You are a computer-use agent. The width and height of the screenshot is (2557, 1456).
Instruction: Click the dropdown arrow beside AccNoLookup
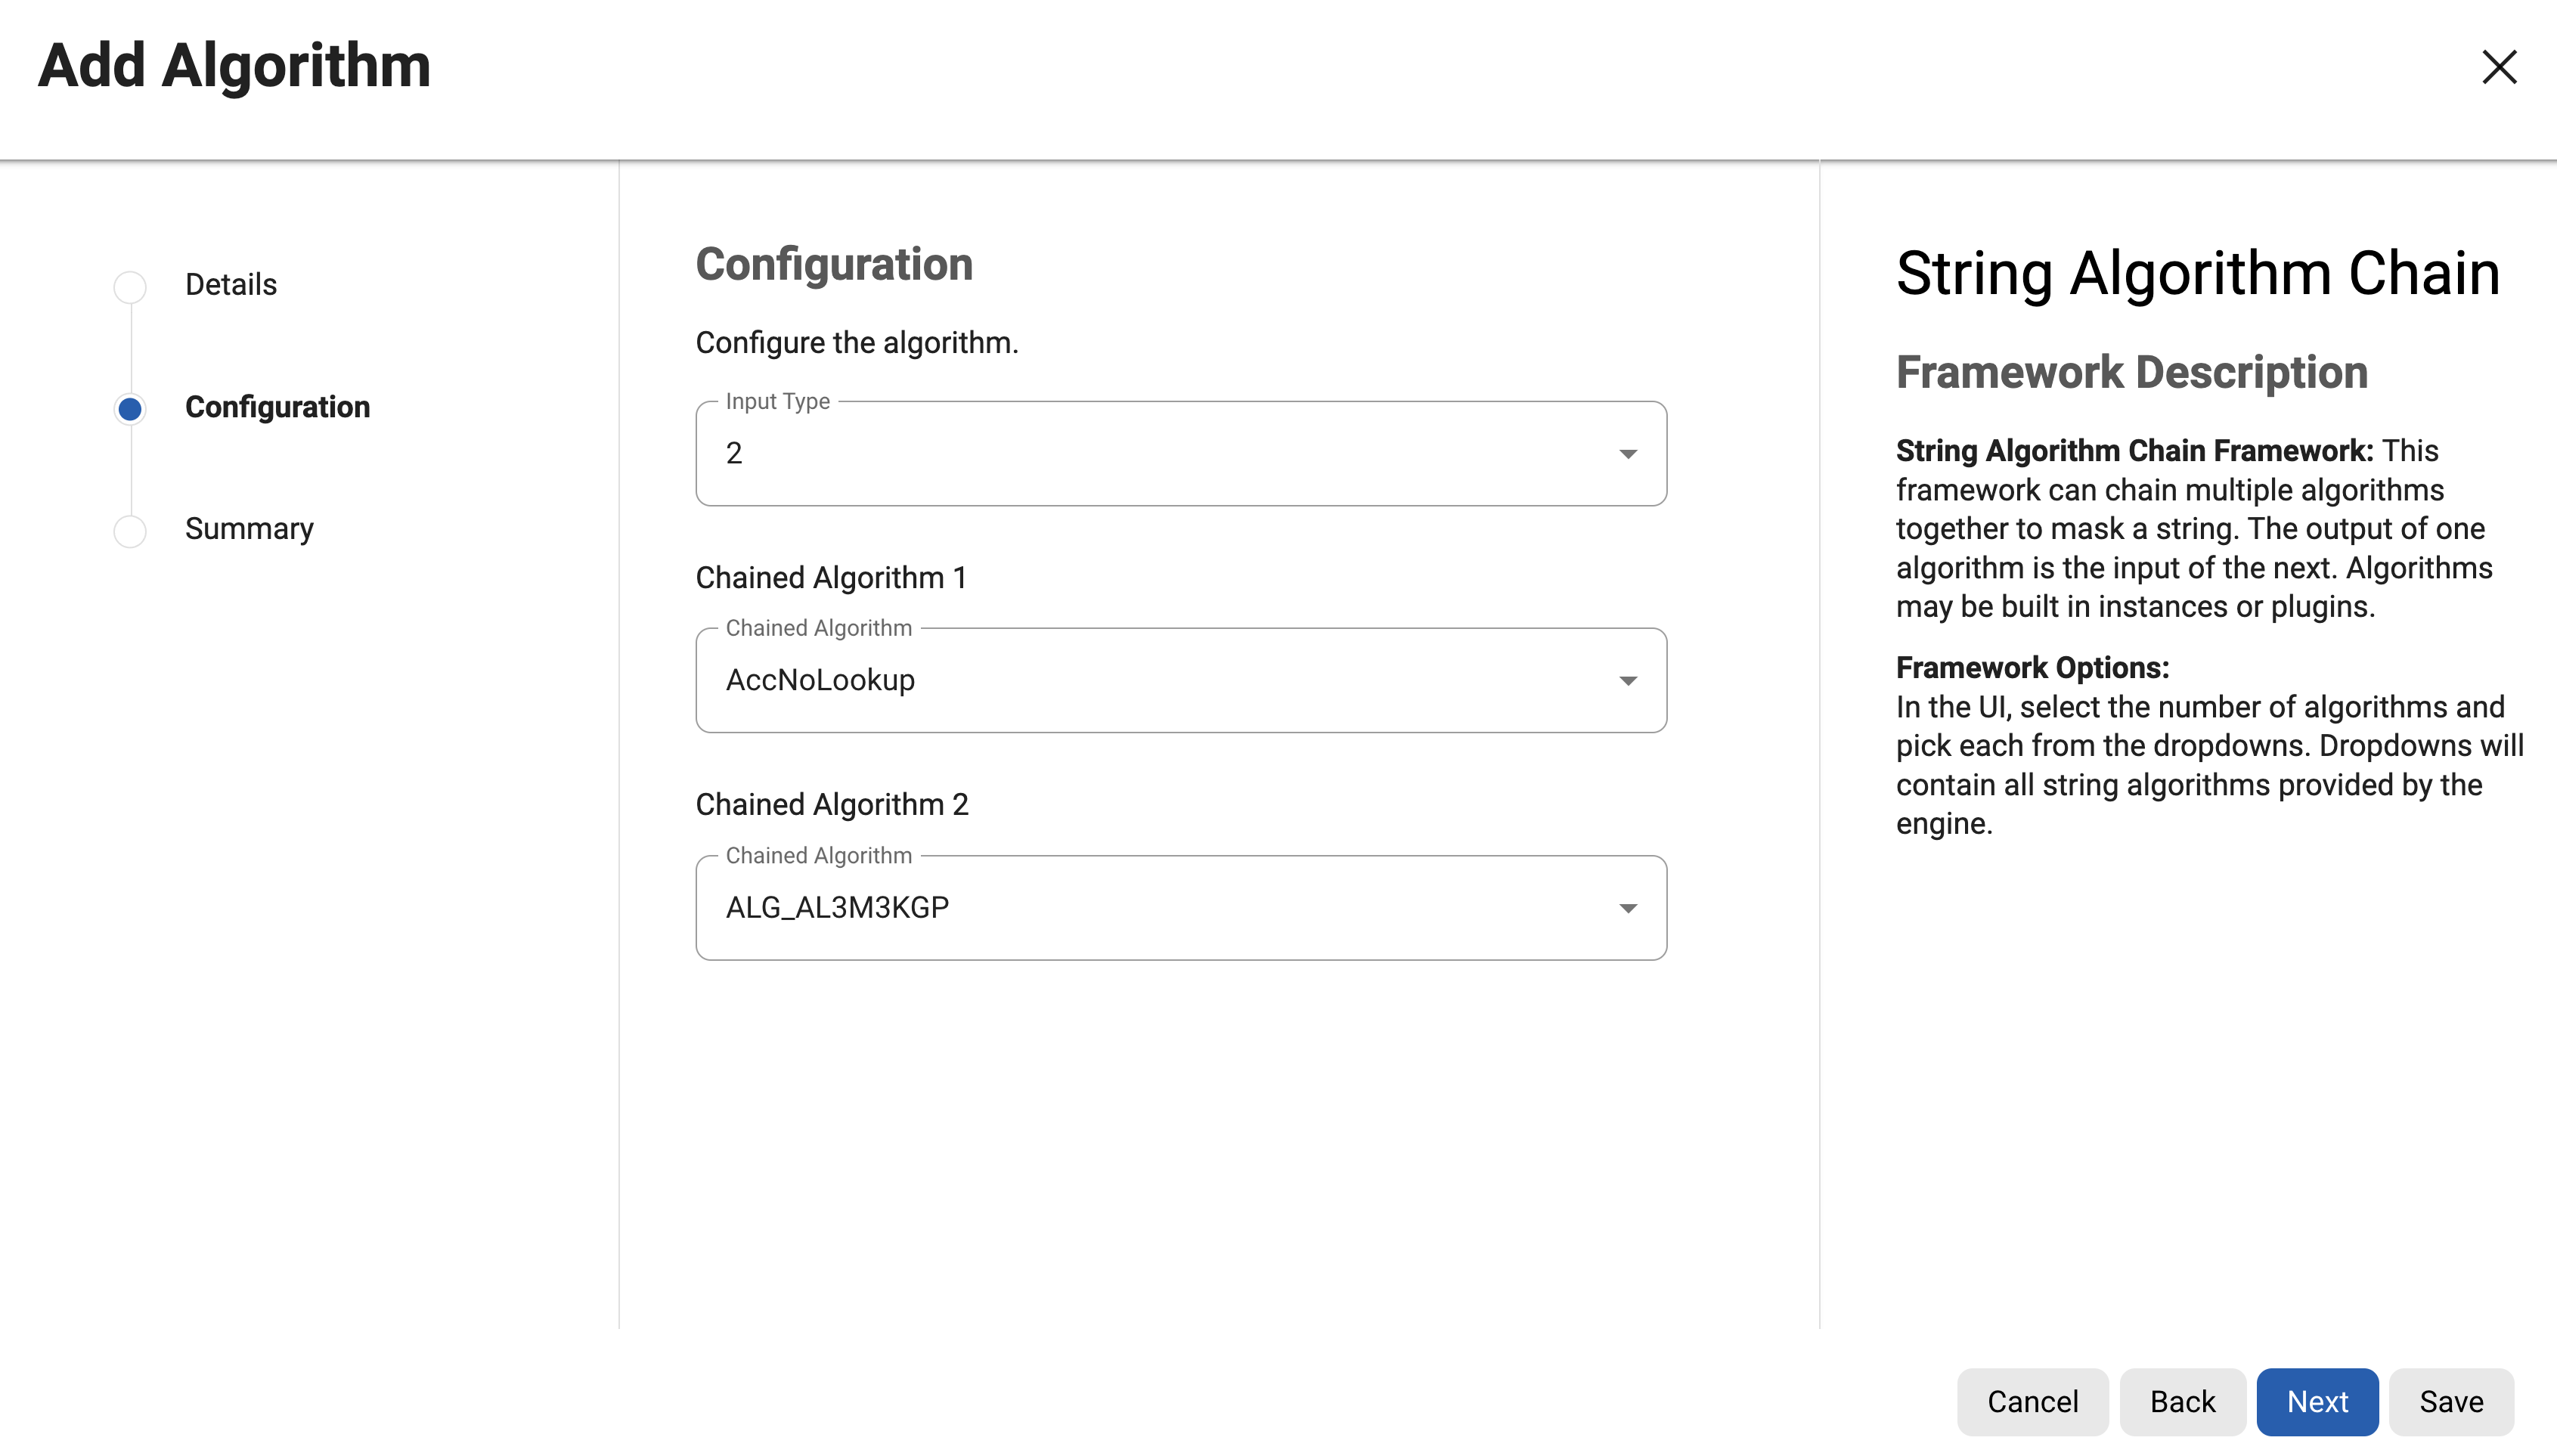tap(1628, 680)
